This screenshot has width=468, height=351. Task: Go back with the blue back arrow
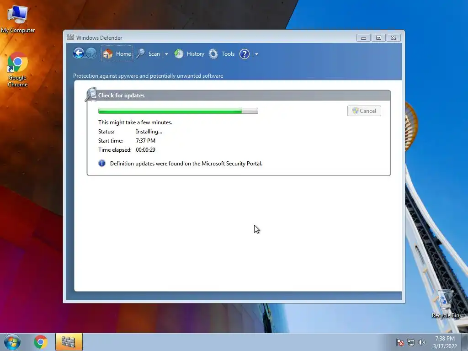(x=79, y=53)
